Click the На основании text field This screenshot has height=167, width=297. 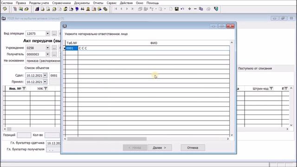[x=43, y=61]
